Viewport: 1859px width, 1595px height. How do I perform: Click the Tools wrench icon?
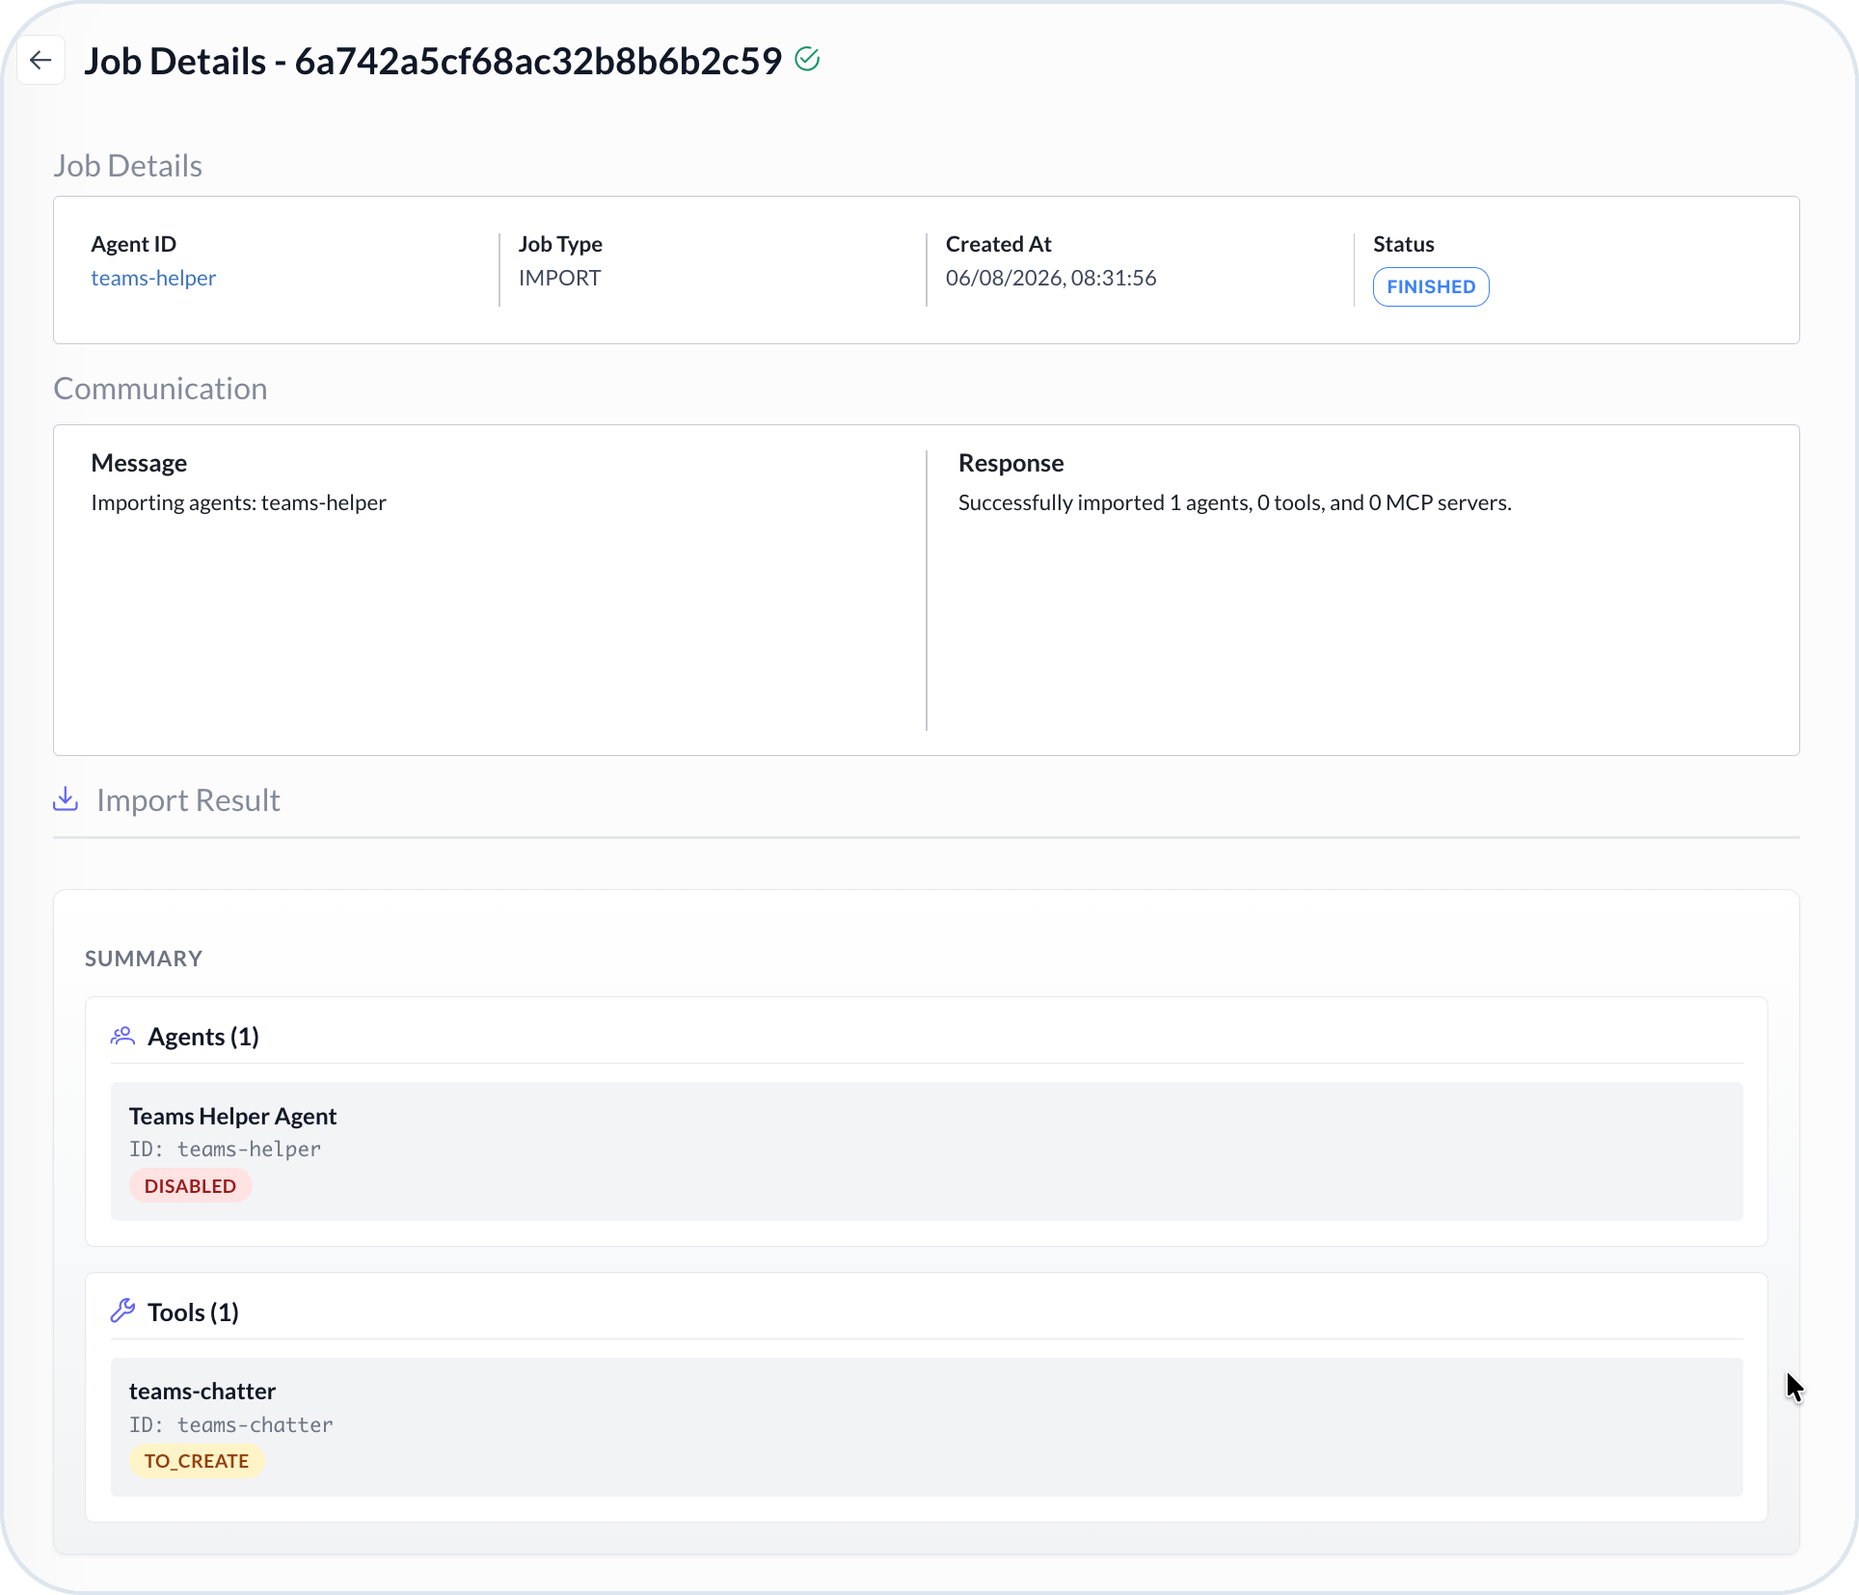pos(122,1311)
